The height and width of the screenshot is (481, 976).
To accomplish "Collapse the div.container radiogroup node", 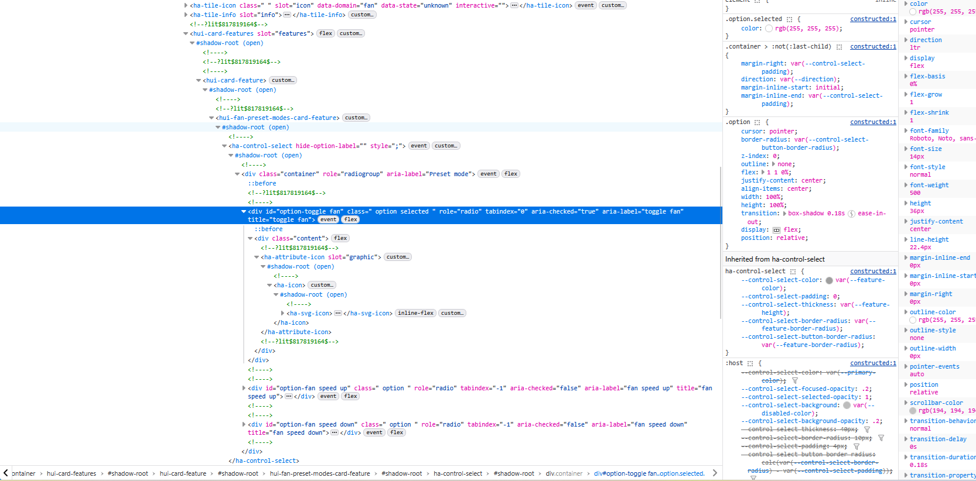I will (238, 174).
